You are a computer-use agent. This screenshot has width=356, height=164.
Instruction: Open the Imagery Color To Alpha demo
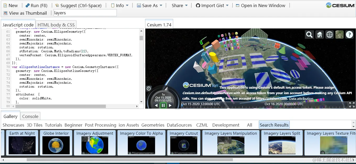click(x=141, y=143)
